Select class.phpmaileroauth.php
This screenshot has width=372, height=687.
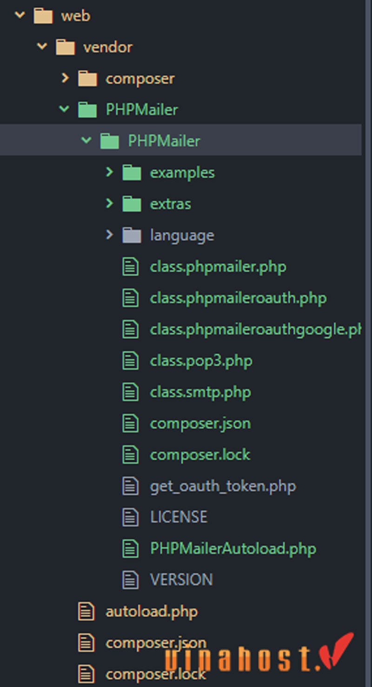[x=238, y=298]
